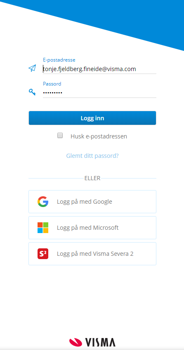Click the Visma logo at the bottom
Image resolution: width=184 pixels, height=350 pixels.
pos(92,342)
